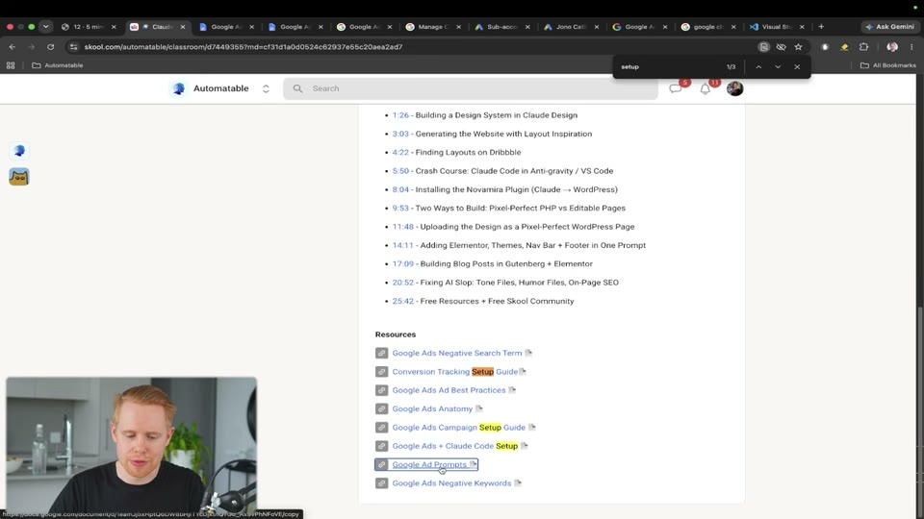Click link icon beside Google Ads Anatomy

pyautogui.click(x=381, y=408)
